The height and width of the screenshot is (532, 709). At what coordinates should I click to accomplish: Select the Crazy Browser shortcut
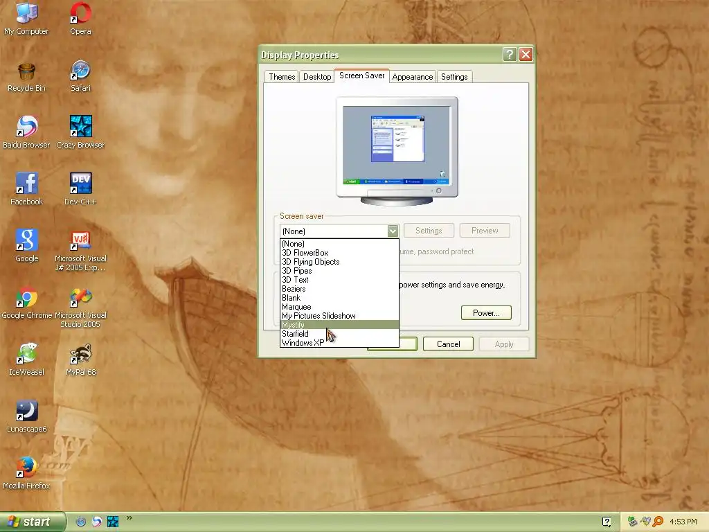80,132
